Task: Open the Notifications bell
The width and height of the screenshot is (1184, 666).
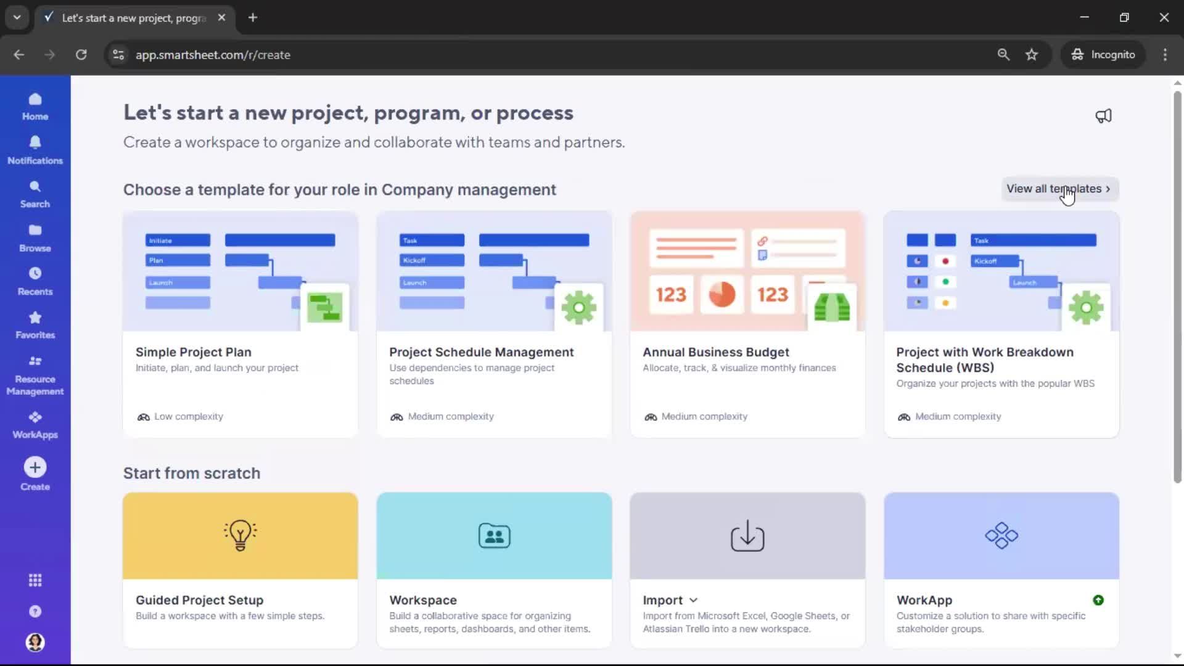Action: point(35,150)
